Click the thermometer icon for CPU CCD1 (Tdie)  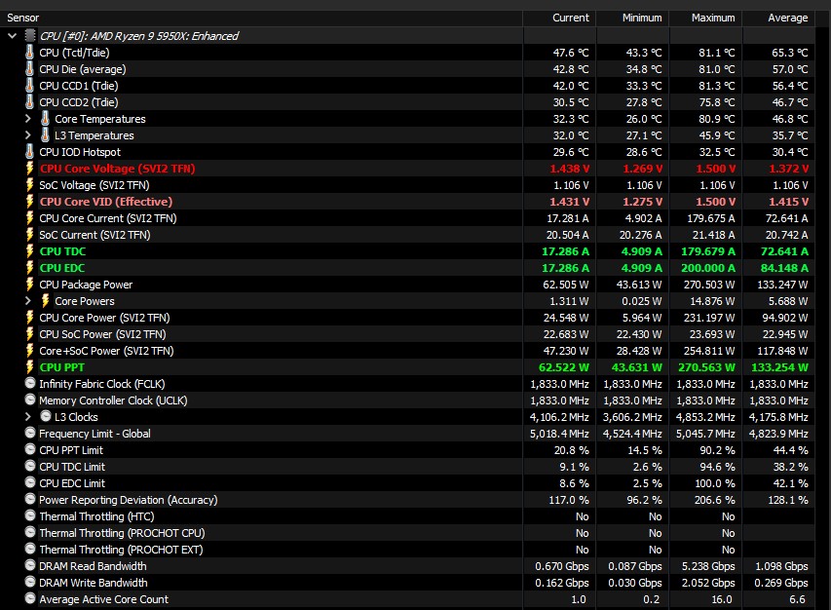[x=29, y=85]
